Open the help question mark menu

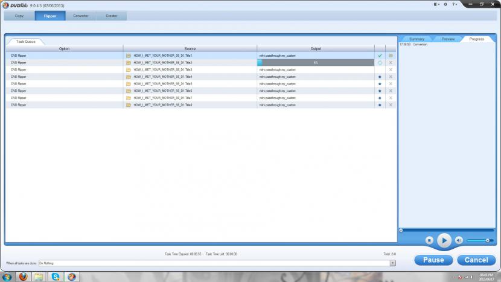455,4
